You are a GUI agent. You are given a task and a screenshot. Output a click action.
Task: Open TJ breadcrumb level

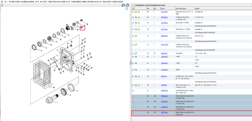(x=38, y=2)
